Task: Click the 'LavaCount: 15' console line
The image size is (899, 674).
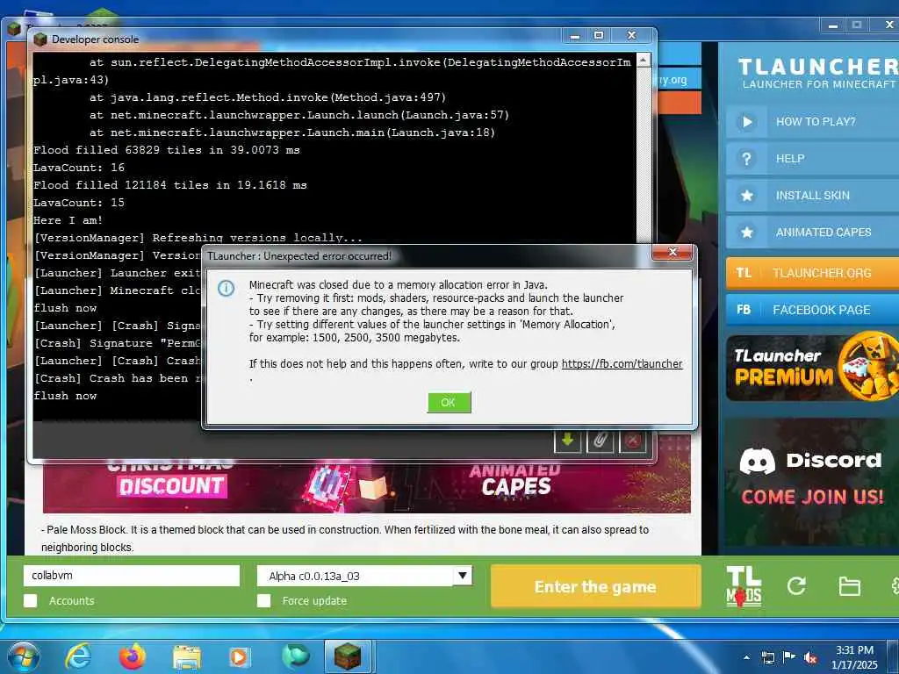Action: 79,203
